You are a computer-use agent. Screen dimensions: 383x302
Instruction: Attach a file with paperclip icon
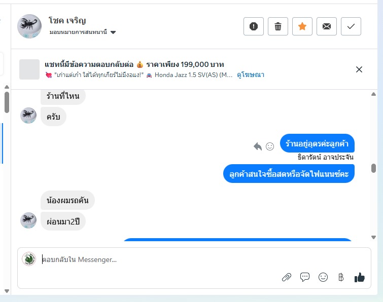287,277
